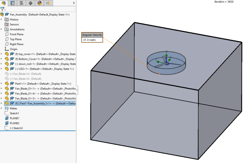Image resolution: width=245 pixels, height=163 pixels.
Task: Click the Fan_Blade_01<4> part icon
Action: 7,94
